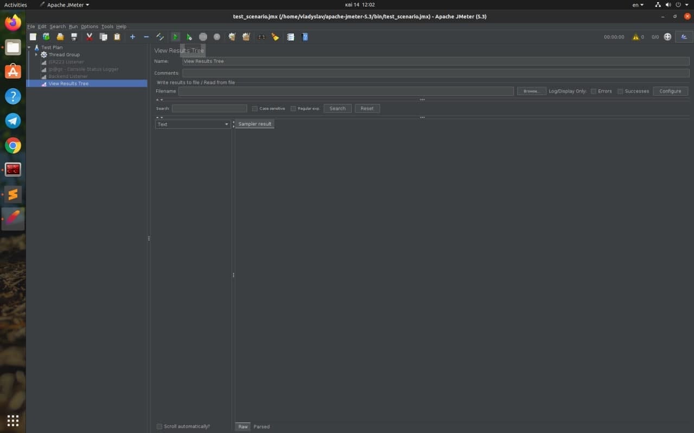
Task: Create a new test plan from toolbar
Action: pos(33,37)
